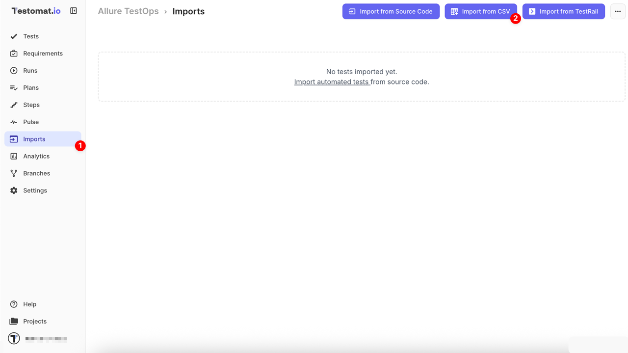This screenshot has width=628, height=353.
Task: Click the Import from TestRail button
Action: [563, 11]
